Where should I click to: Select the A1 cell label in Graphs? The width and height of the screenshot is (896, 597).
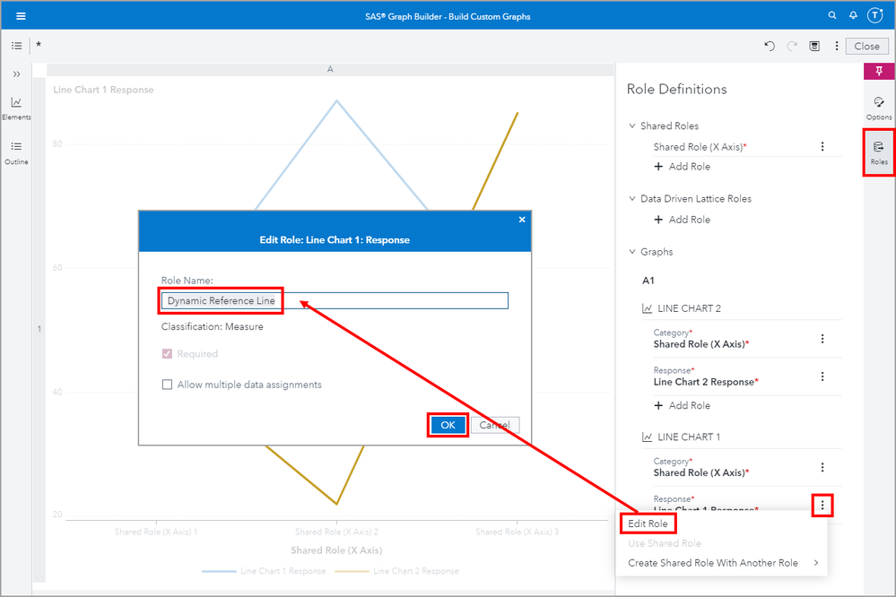(x=648, y=281)
